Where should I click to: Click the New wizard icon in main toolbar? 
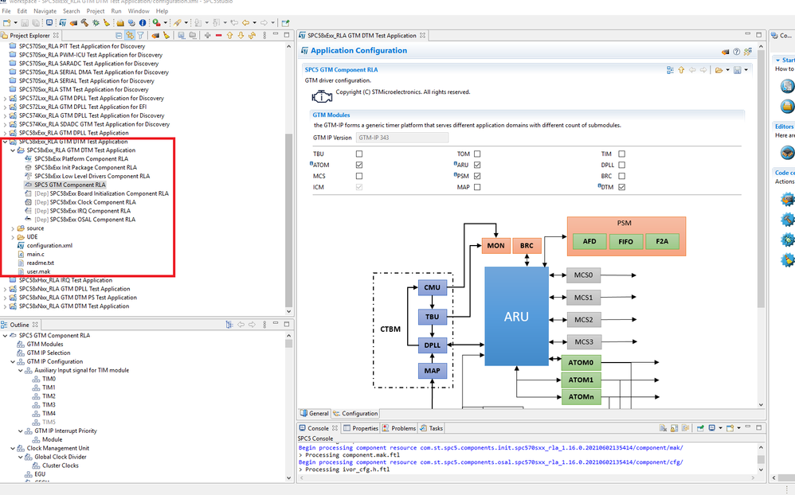pos(6,23)
